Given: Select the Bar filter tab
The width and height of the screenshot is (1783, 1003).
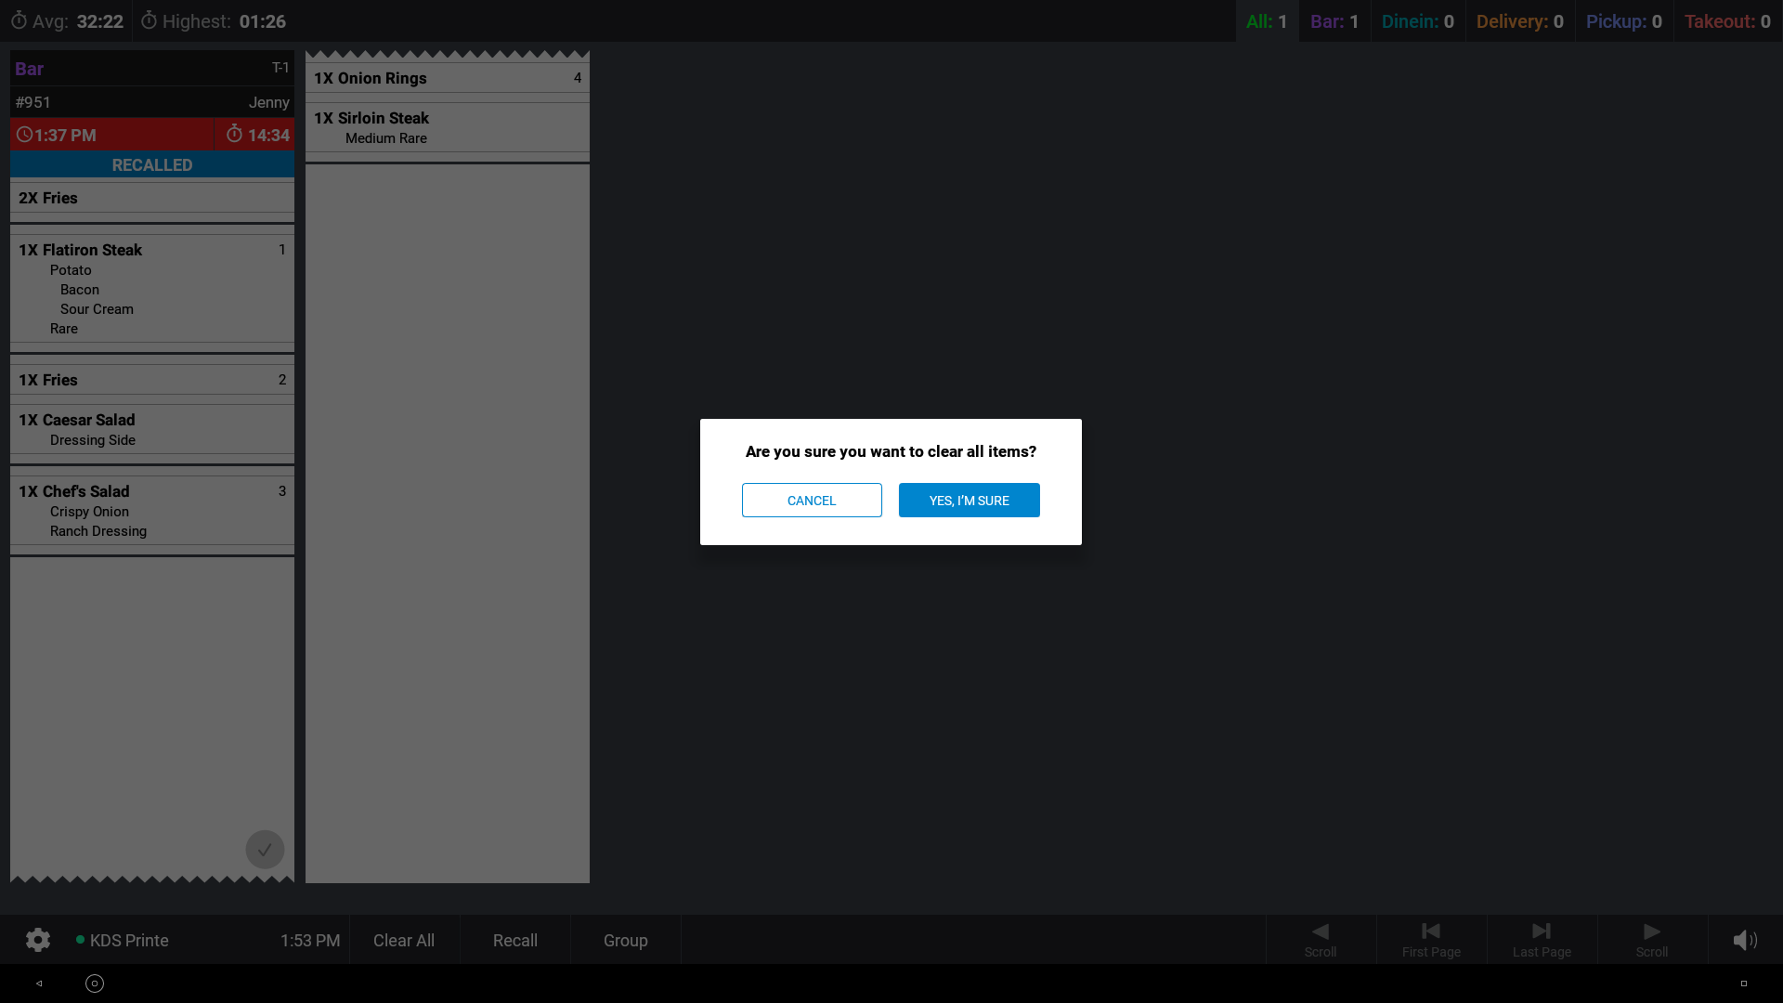Looking at the screenshot, I should tap(1334, 21).
